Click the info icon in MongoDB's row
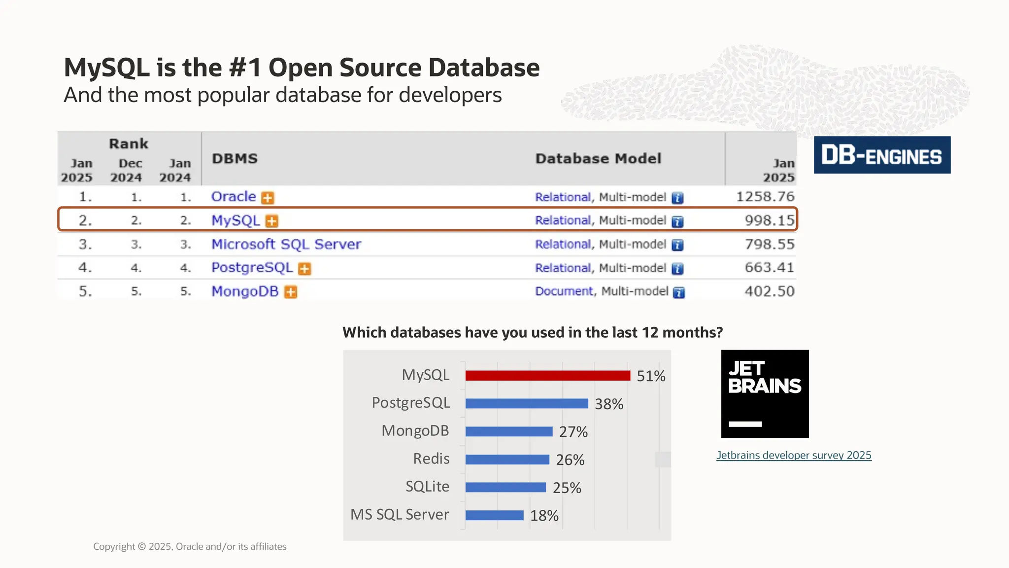Screen dimensions: 1009x568 pyautogui.click(x=679, y=292)
